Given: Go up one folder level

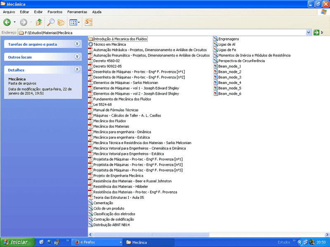Looking at the screenshot, I should tap(38, 22).
